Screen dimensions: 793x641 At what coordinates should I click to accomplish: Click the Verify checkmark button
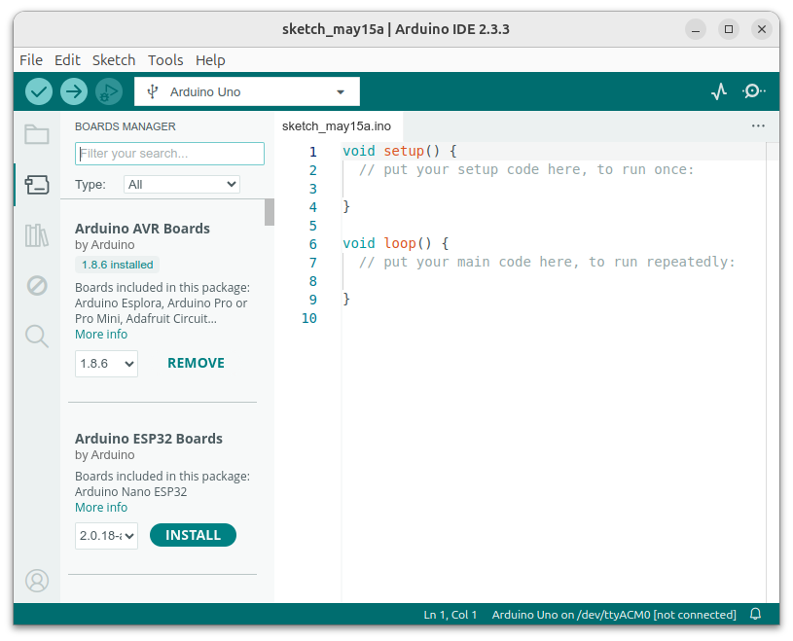(39, 92)
